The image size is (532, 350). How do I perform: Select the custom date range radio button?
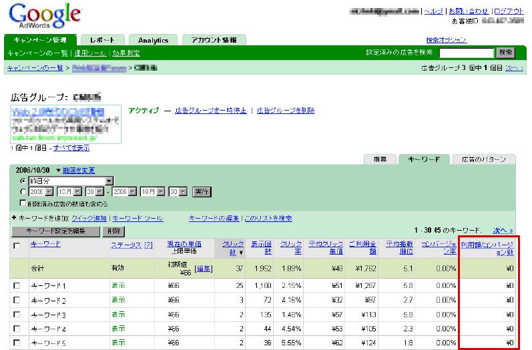[x=23, y=191]
